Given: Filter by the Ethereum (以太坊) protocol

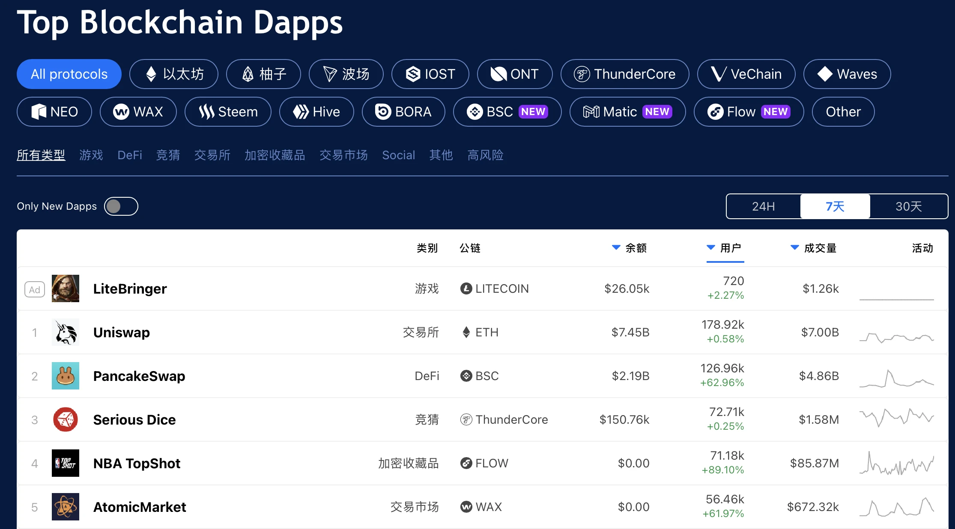Looking at the screenshot, I should tap(174, 74).
